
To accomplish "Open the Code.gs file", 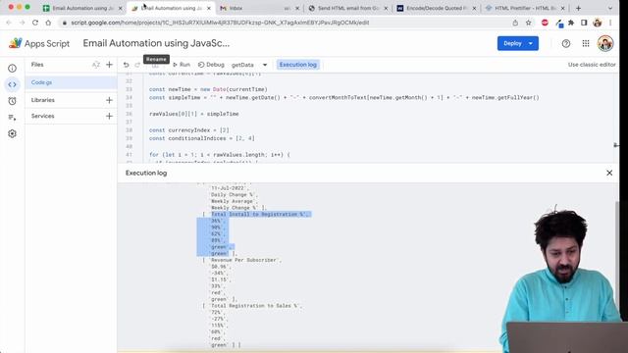I will 72,82.
